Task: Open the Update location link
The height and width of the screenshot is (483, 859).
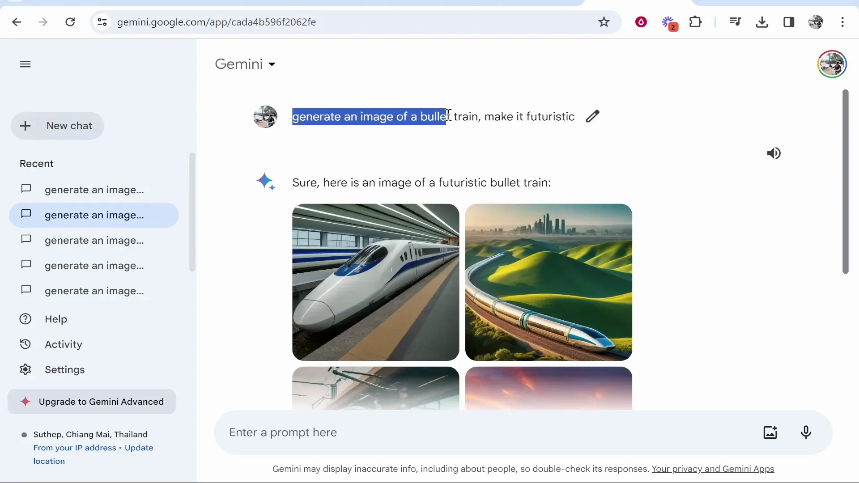Action: pyautogui.click(x=139, y=448)
